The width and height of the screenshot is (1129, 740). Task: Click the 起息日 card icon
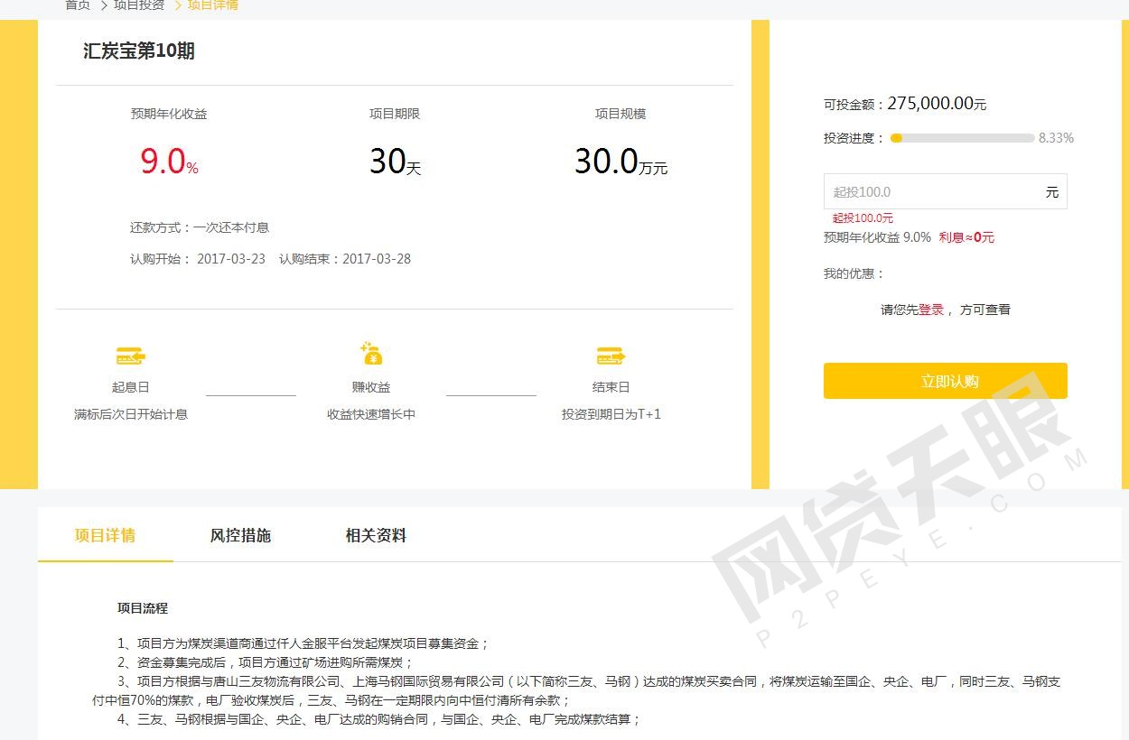131,356
